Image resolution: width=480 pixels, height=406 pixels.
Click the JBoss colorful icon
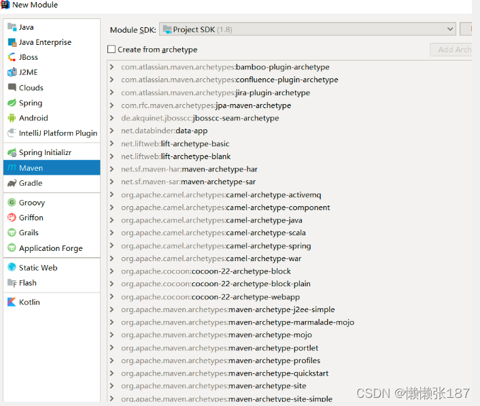click(x=12, y=57)
